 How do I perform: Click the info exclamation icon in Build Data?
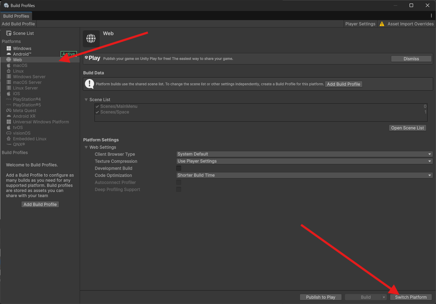[89, 84]
